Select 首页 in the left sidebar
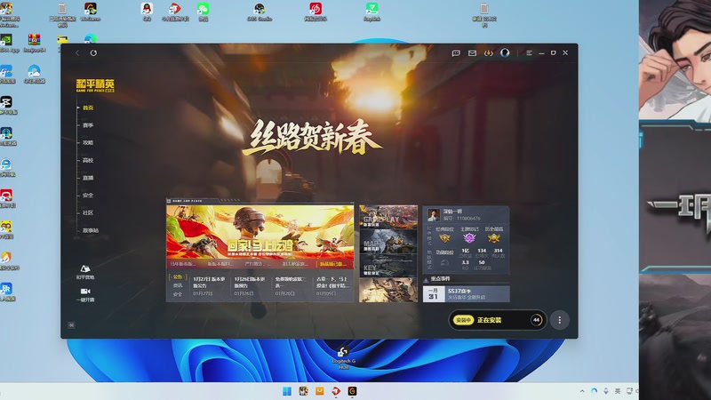711x400 pixels. point(88,108)
